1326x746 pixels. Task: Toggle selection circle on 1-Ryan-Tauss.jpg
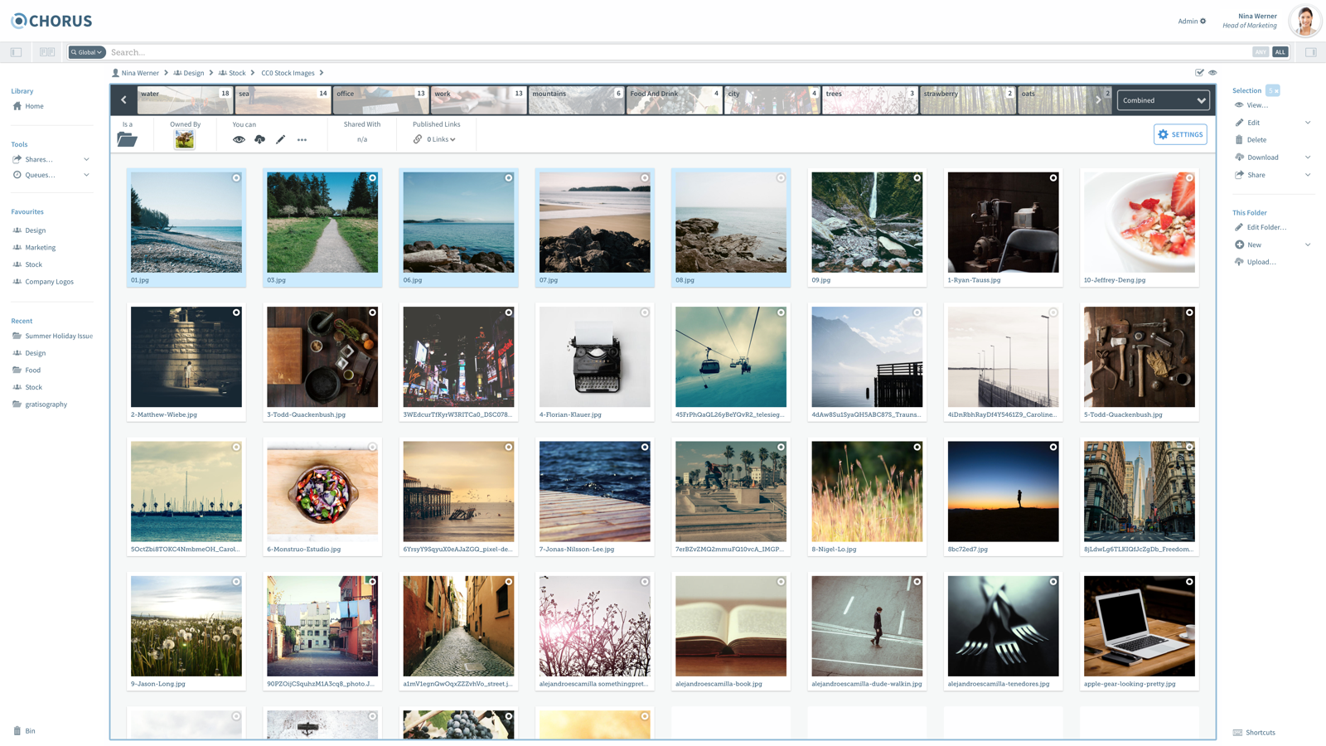click(x=1053, y=178)
